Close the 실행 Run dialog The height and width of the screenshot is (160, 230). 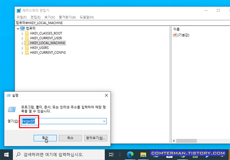[x=106, y=95]
